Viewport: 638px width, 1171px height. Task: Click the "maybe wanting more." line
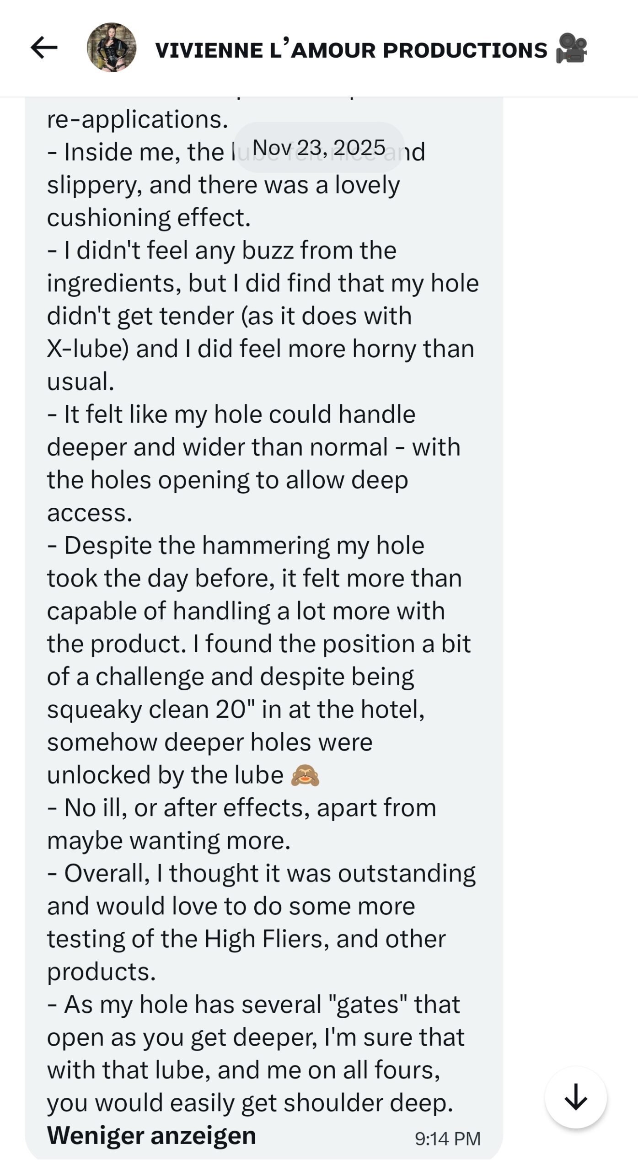pyautogui.click(x=169, y=841)
